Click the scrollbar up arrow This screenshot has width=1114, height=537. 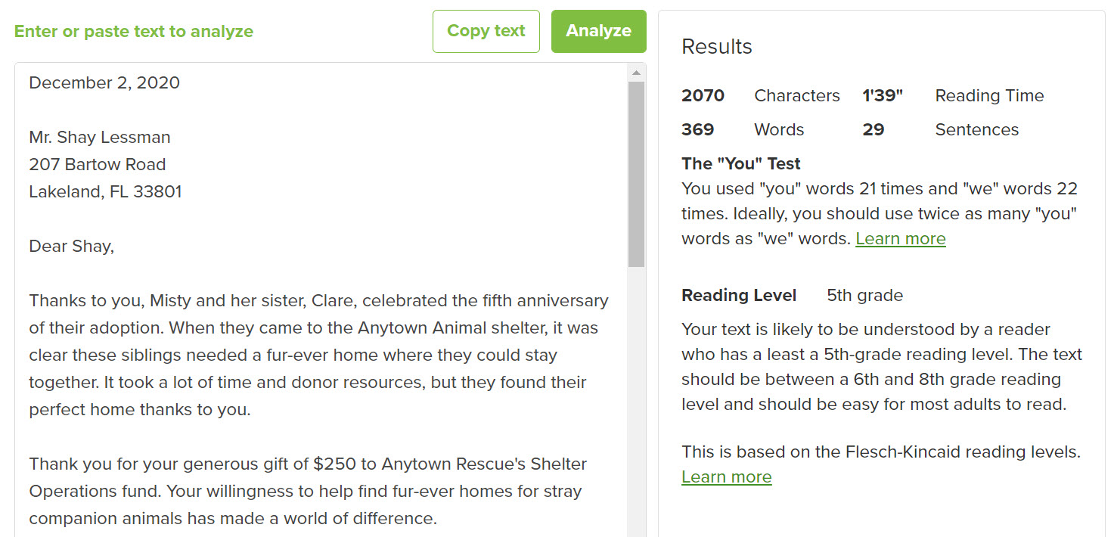pyautogui.click(x=636, y=73)
